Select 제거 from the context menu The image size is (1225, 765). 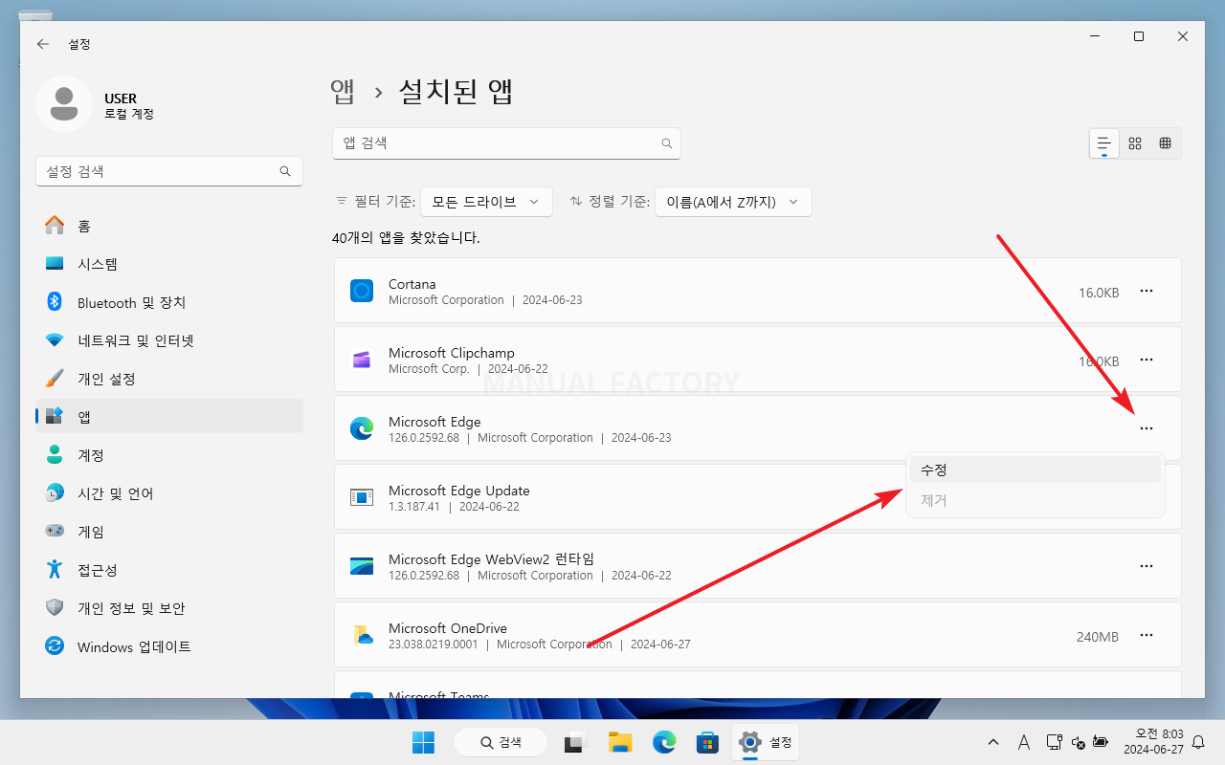tap(1035, 500)
